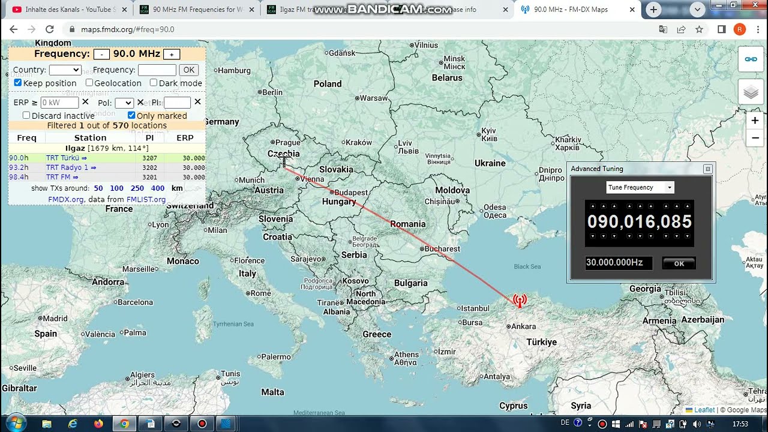
Task: Bookmark this tab with the star
Action: pos(699,29)
